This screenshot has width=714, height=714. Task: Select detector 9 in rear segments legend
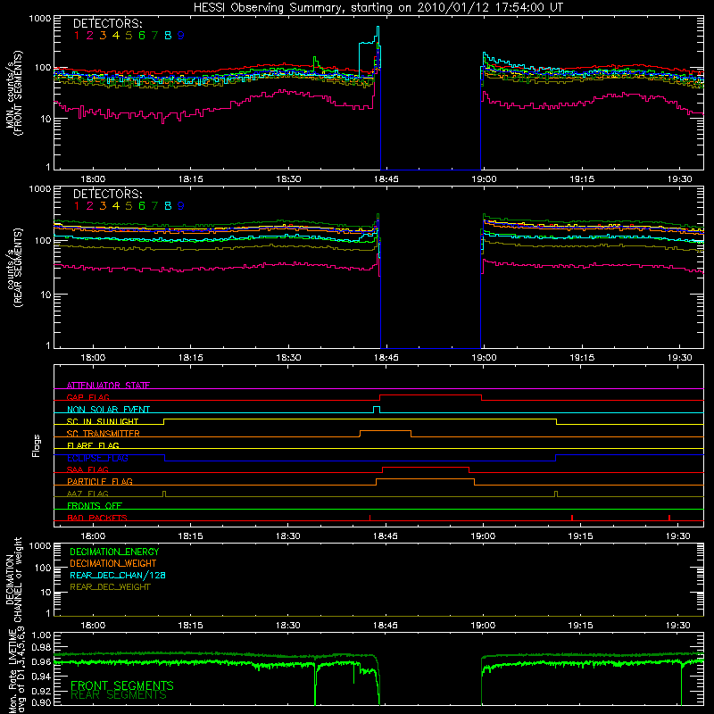(x=181, y=206)
